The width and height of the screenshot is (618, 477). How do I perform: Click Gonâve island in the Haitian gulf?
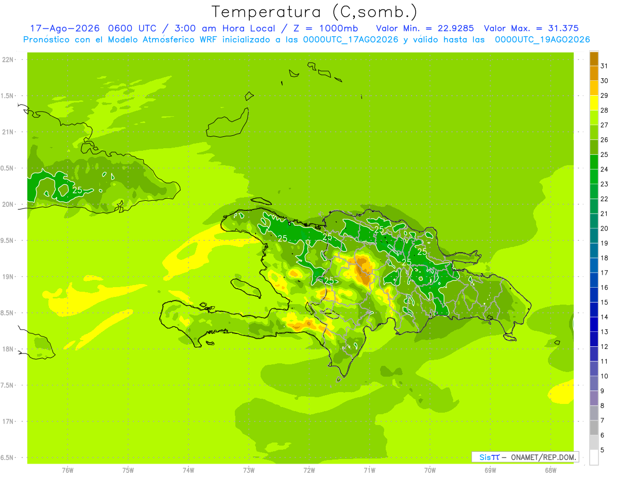tap(246, 288)
